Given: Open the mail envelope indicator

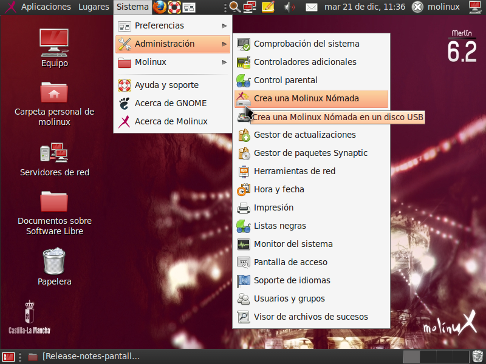Looking at the screenshot, I should click(x=312, y=7).
